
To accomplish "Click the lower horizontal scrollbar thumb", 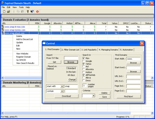I will [67, 113].
